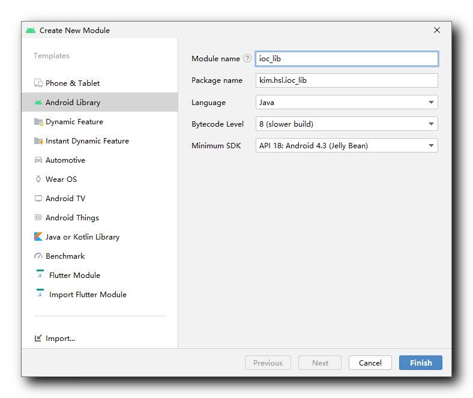The width and height of the screenshot is (473, 398).
Task: Click the Benchmark gauge icon
Action: coord(38,256)
